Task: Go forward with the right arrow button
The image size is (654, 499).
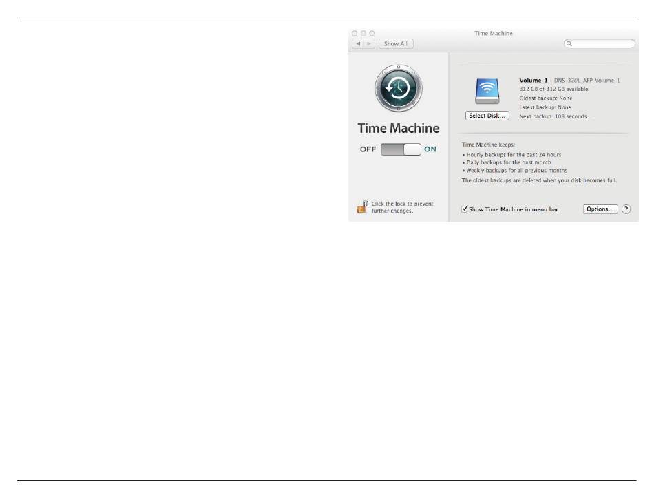Action: tap(369, 44)
